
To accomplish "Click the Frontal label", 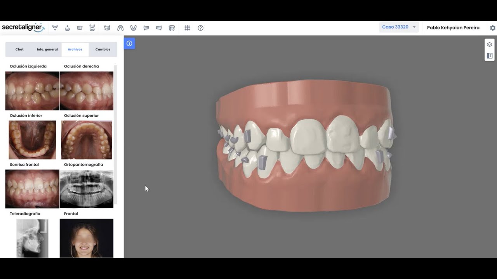I will tap(71, 214).
